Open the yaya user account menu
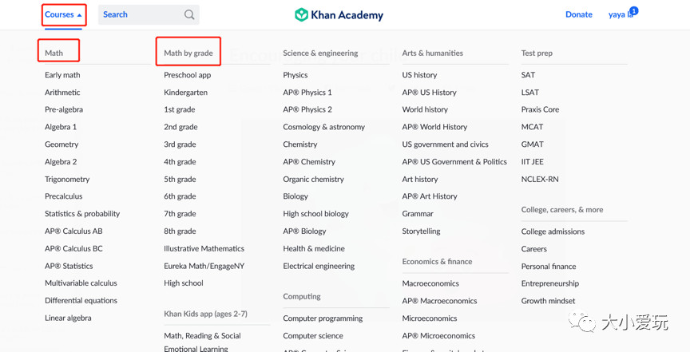Screen dimensions: 690x352 tap(619, 14)
